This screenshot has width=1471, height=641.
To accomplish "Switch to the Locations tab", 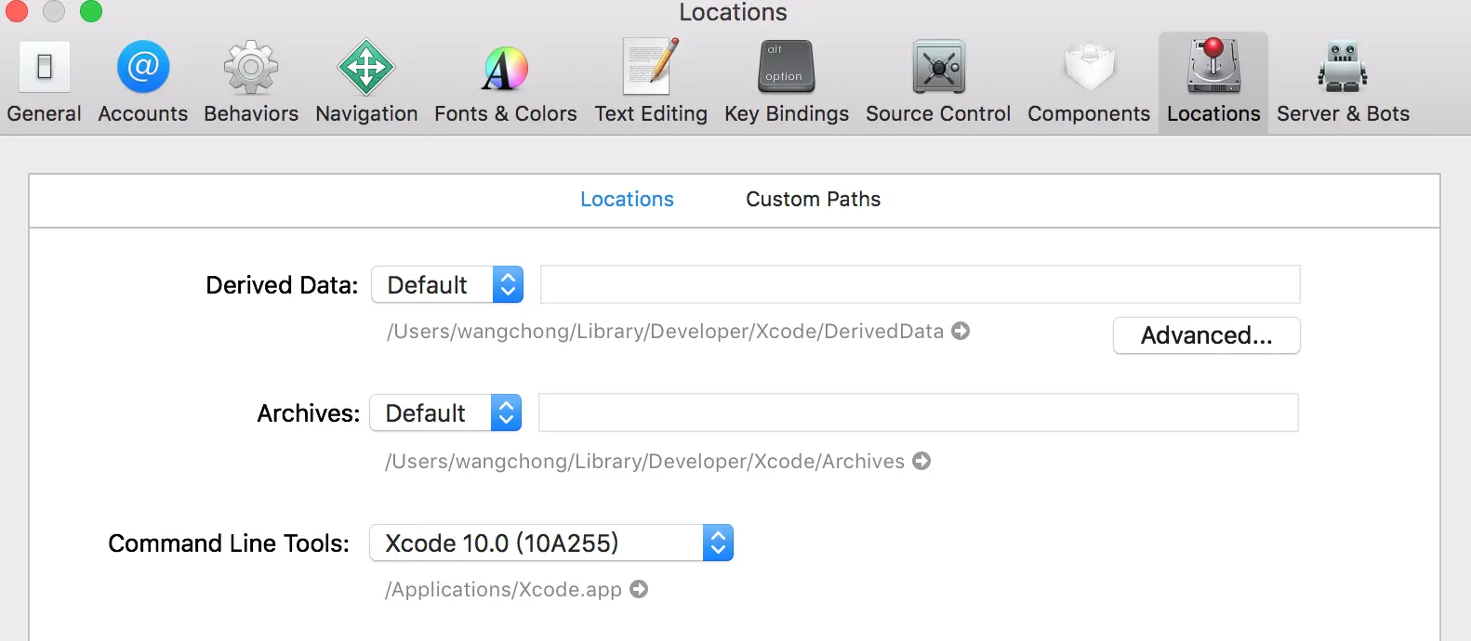I will pyautogui.click(x=627, y=199).
